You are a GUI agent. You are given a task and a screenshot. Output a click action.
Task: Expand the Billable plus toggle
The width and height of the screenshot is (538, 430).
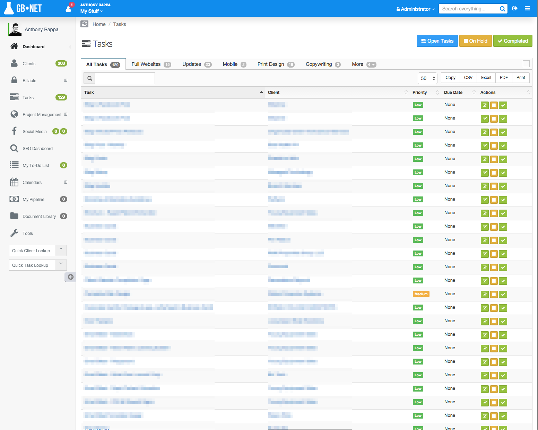(x=66, y=80)
